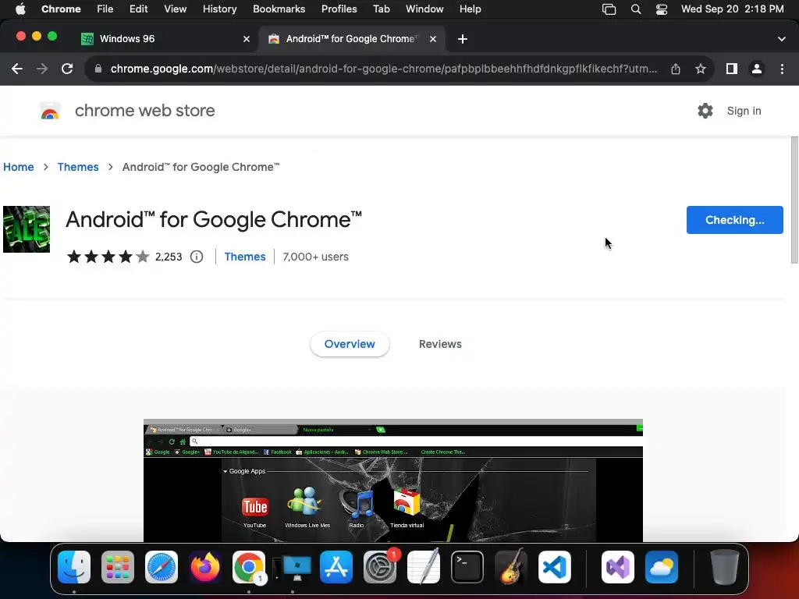Open the Chrome three-dot menu

click(782, 69)
